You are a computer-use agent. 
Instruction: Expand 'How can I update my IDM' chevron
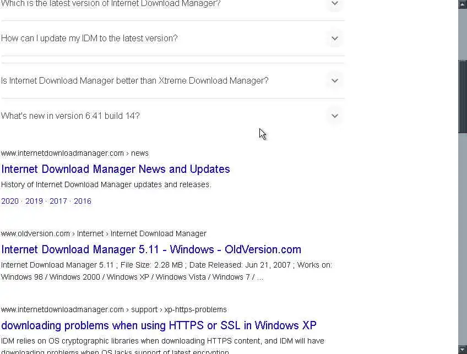coord(335,39)
